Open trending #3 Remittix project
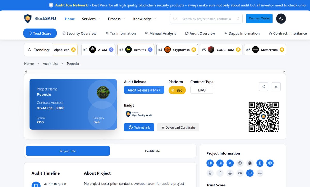 (x=136, y=50)
